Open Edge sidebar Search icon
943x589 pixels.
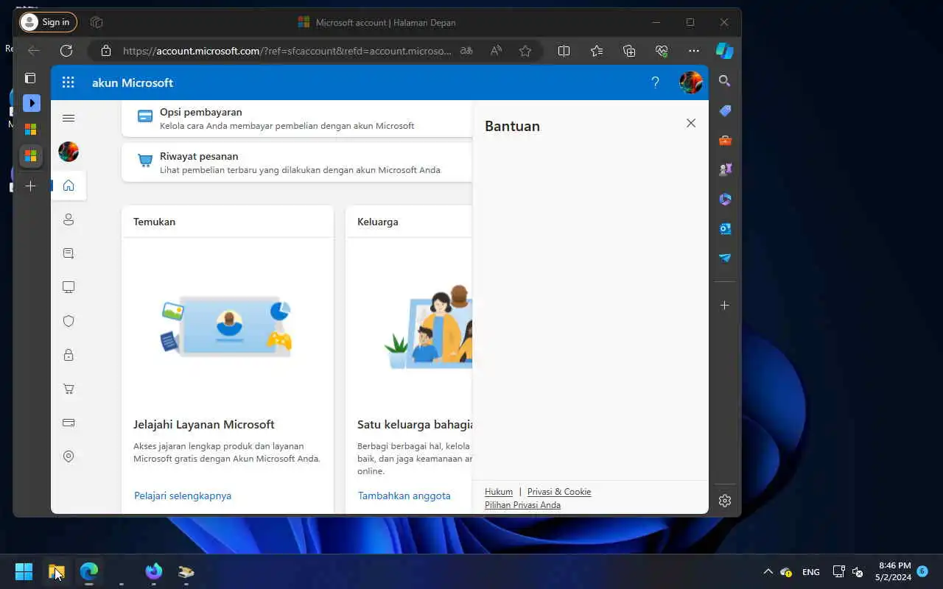pos(725,81)
